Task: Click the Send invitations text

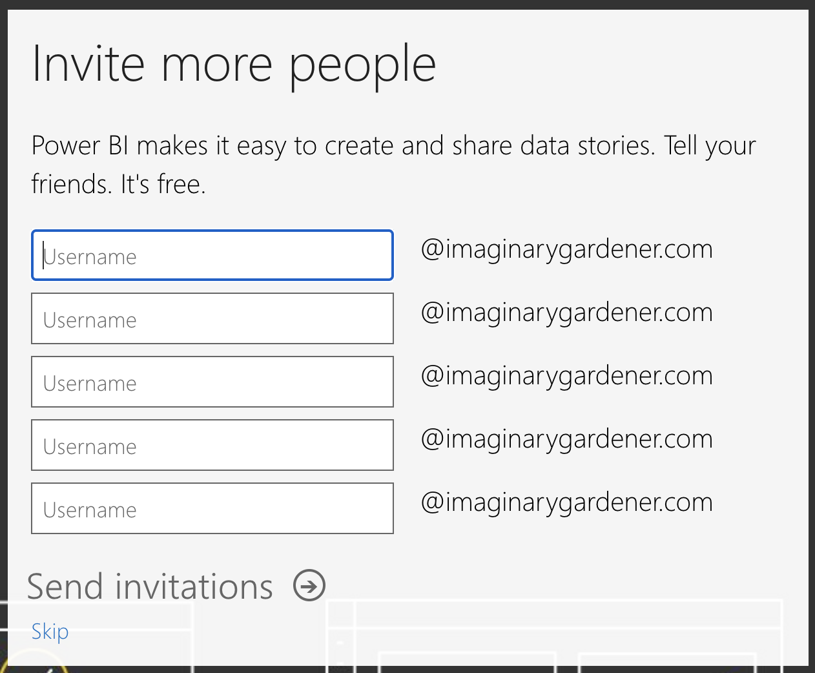Action: (x=150, y=586)
